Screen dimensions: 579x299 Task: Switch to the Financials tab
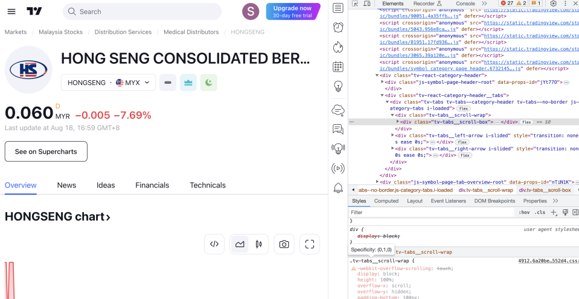coord(152,185)
